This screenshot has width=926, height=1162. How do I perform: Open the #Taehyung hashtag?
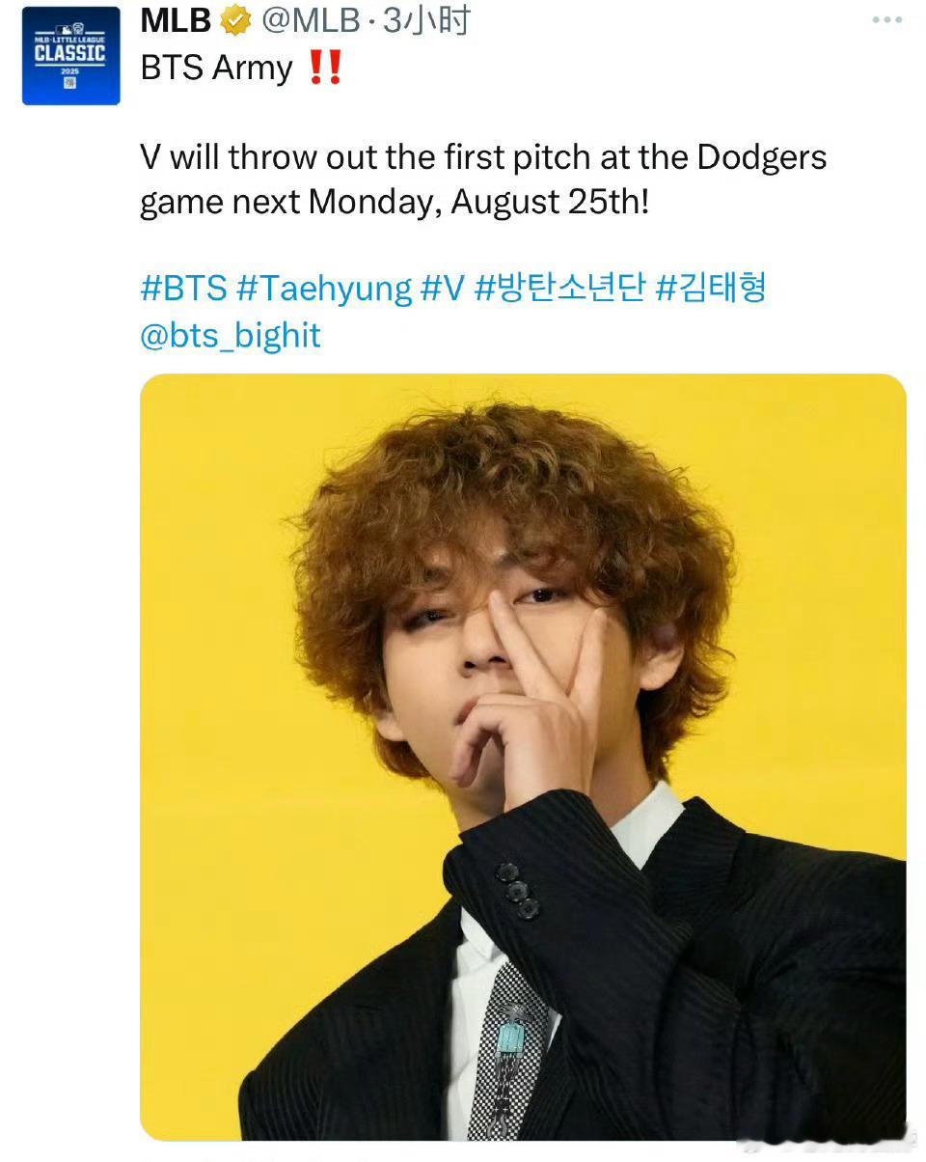(324, 290)
